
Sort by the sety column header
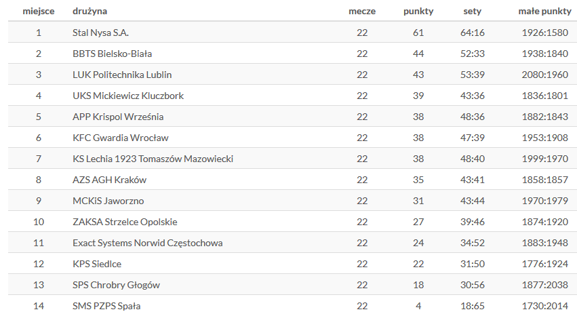click(472, 12)
